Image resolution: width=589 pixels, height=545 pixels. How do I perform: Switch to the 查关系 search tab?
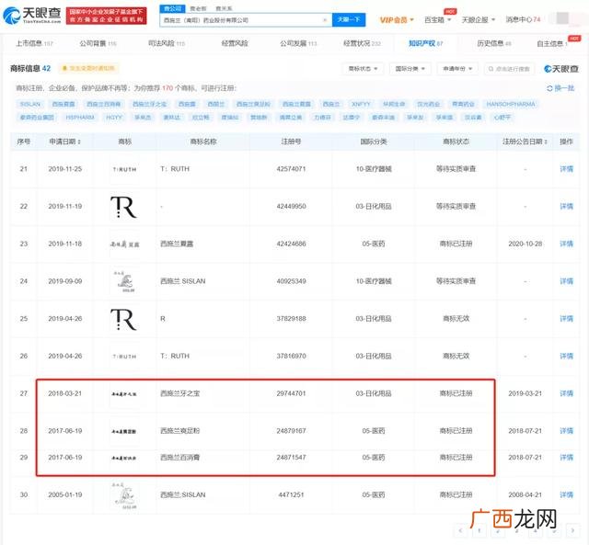pos(224,8)
